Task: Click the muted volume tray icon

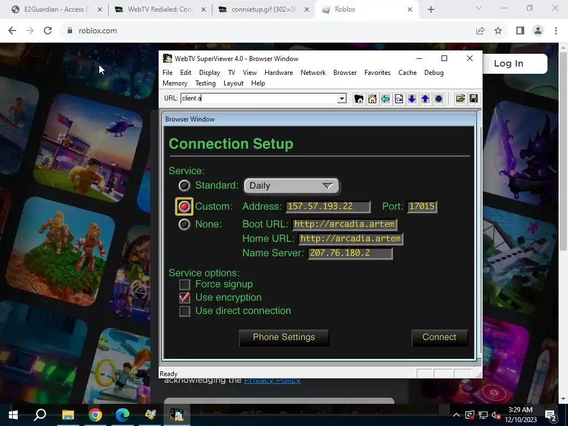Action: coord(496,415)
